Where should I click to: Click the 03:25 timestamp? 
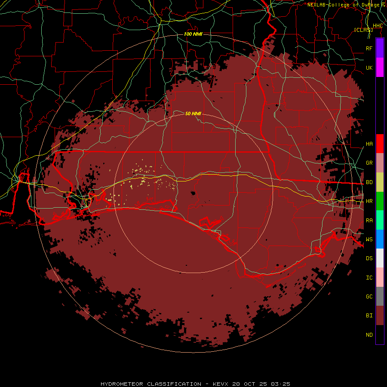coord(280,384)
